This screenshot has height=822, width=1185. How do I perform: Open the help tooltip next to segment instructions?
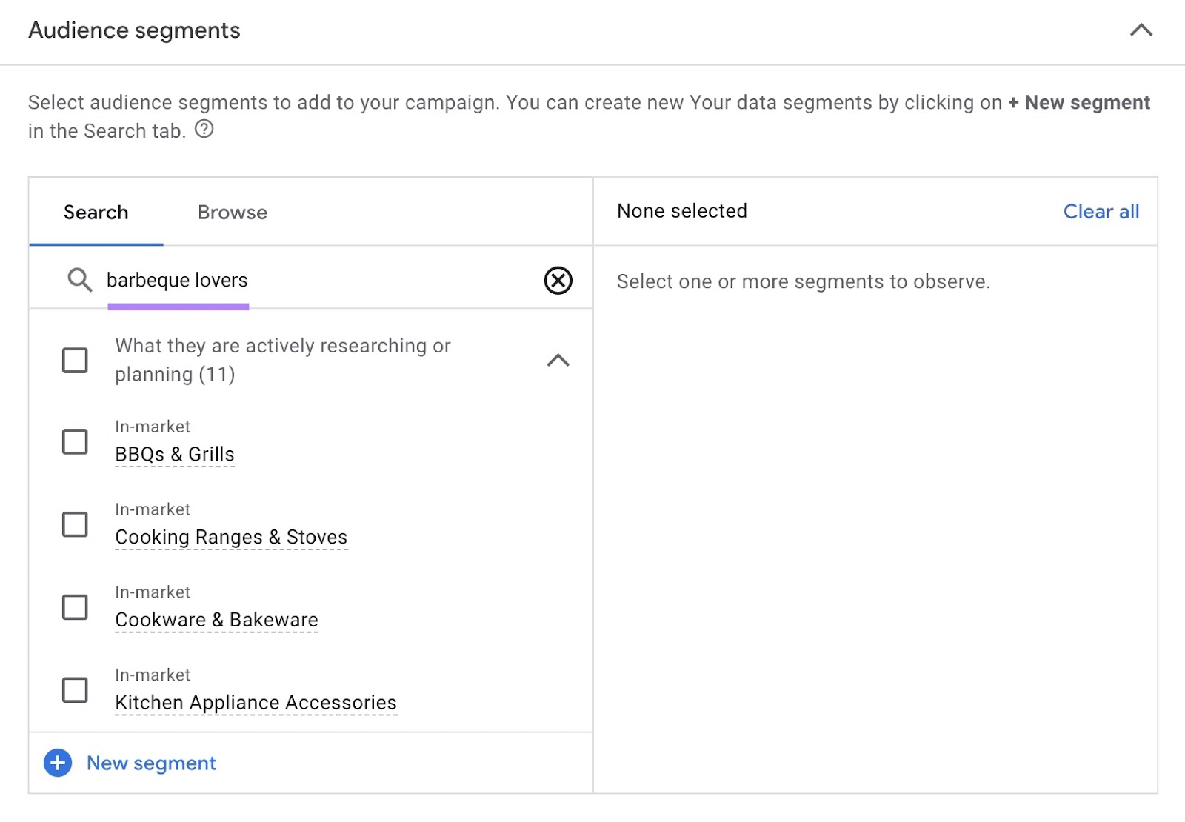[x=205, y=130]
